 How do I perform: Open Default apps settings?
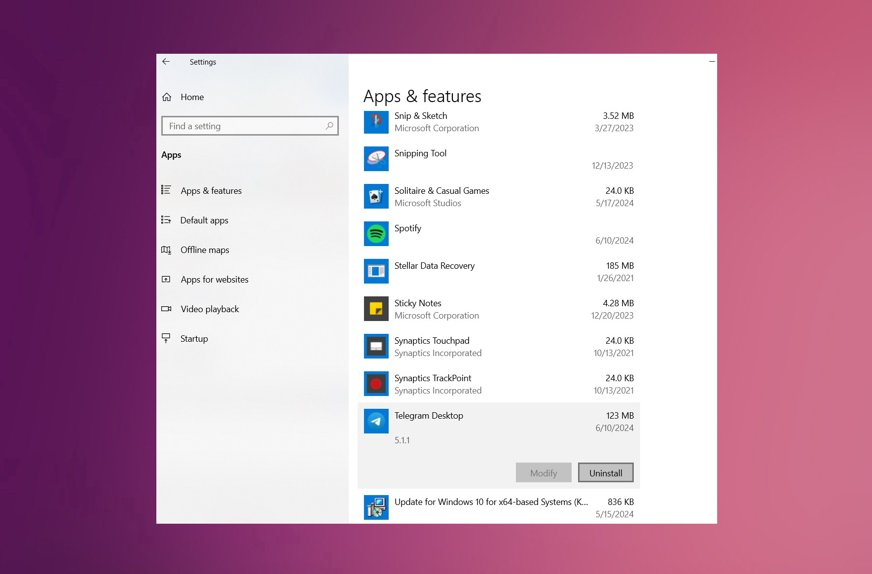204,220
